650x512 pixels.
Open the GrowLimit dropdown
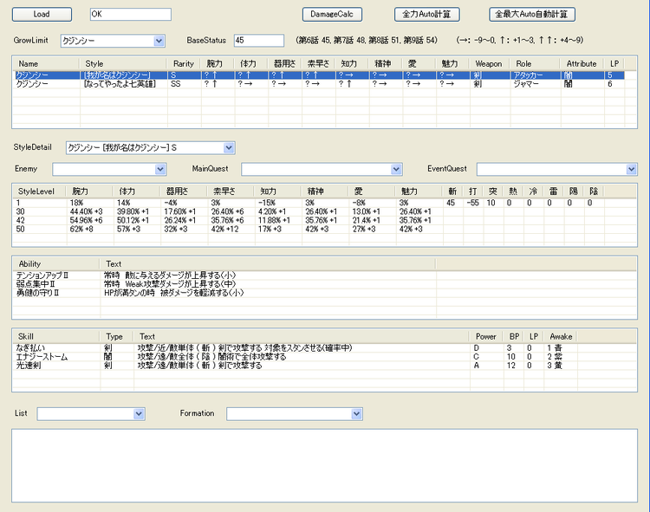(x=159, y=41)
